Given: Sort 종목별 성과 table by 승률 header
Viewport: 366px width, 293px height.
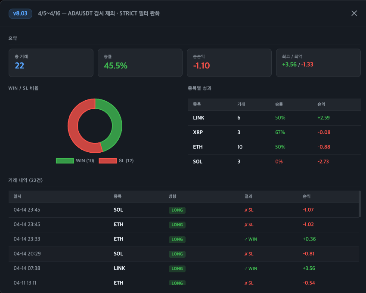Looking at the screenshot, I should coord(279,105).
